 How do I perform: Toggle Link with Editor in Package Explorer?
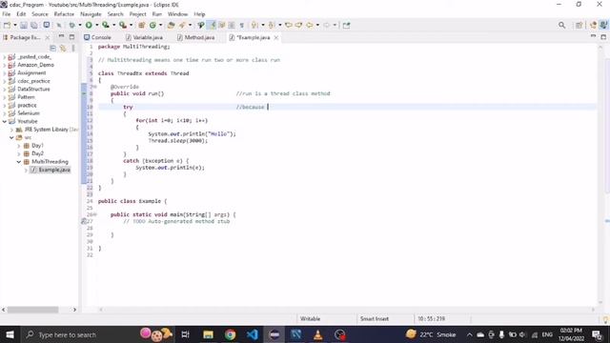coord(63,49)
